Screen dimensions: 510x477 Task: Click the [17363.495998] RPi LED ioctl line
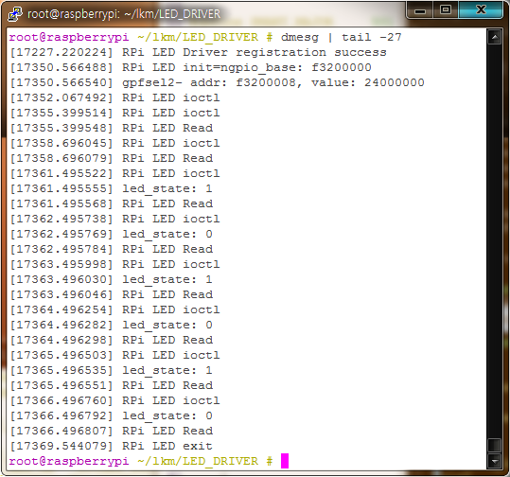coord(114,265)
